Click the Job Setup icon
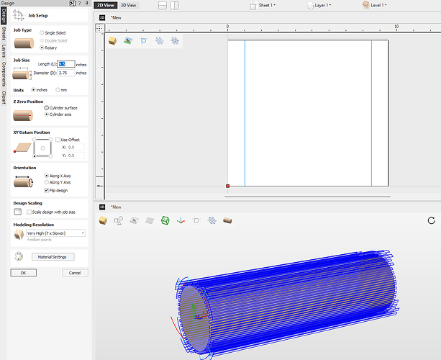This screenshot has width=441, height=360. 18,15
